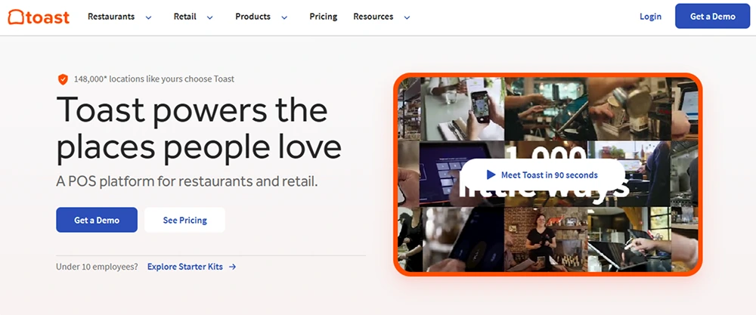Click the orange shield checkmark icon

coord(63,79)
